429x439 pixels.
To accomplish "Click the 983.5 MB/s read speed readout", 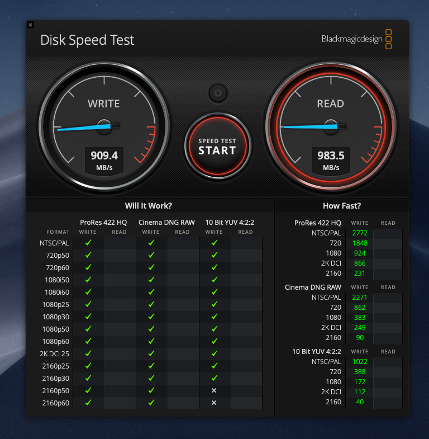I will (331, 161).
